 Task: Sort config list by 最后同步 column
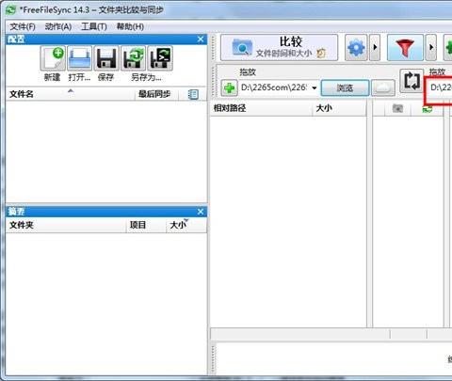click(156, 94)
